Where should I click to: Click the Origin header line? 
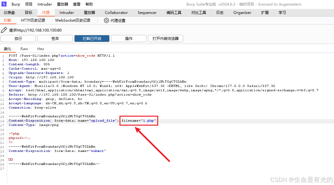[x=41, y=77]
